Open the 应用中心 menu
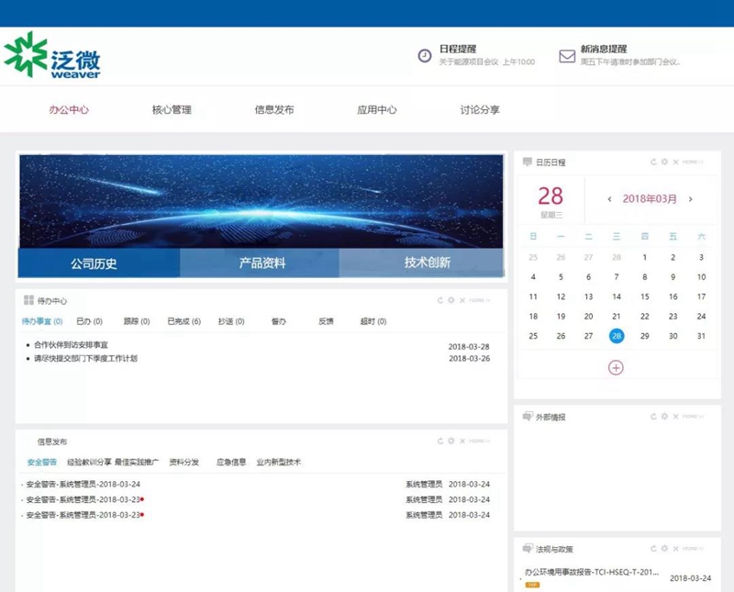This screenshot has height=592, width=734. (x=377, y=110)
